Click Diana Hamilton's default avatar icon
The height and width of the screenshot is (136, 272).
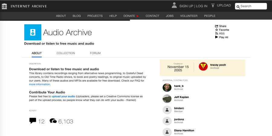[x=167, y=132]
